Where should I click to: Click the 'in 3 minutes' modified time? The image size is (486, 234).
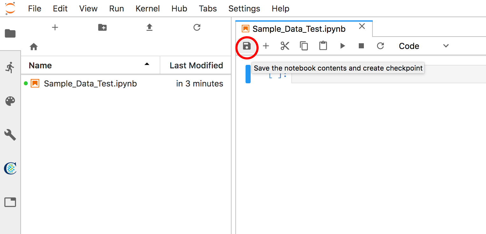click(200, 84)
